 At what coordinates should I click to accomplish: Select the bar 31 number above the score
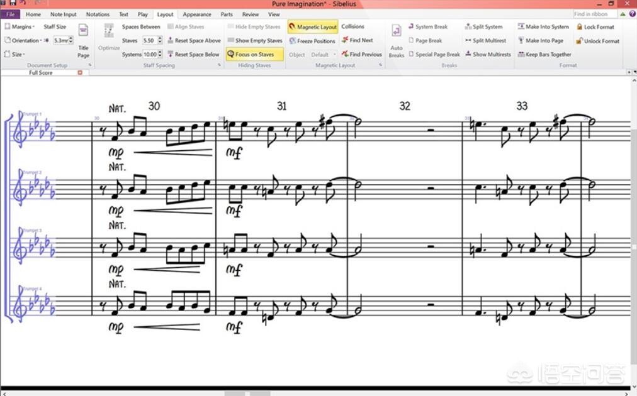[x=281, y=106]
